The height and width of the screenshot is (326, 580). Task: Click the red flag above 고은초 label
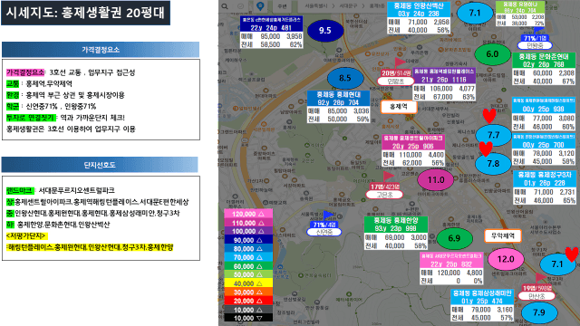(x=388, y=177)
